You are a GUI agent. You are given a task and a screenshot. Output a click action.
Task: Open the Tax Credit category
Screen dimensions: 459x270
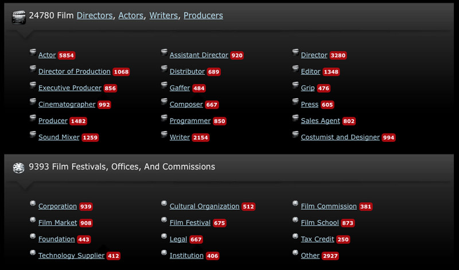pos(318,239)
